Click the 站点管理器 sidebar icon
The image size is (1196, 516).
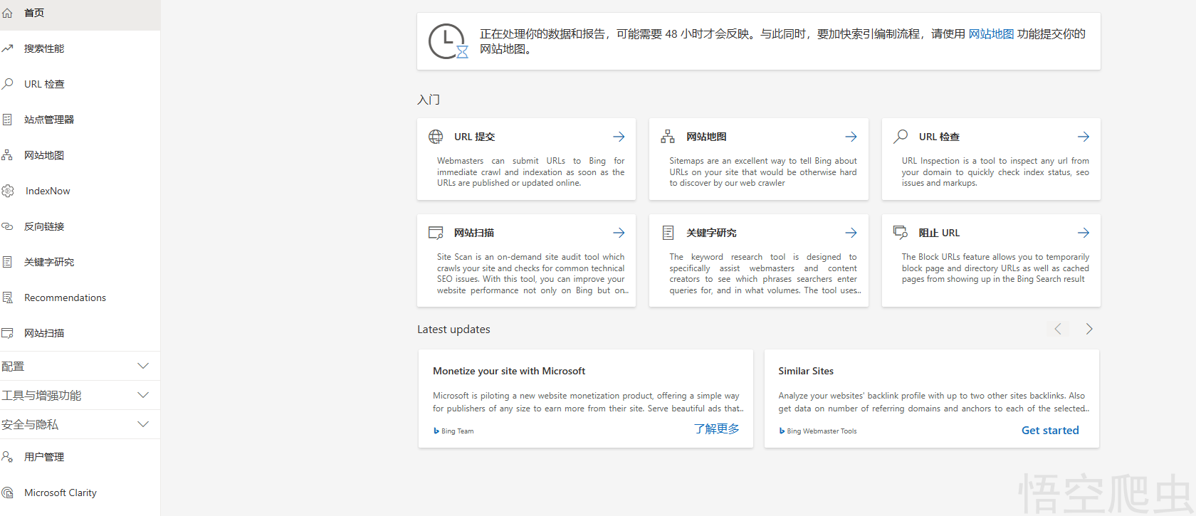(7, 120)
